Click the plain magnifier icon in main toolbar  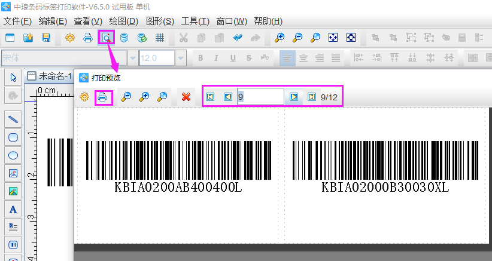[x=315, y=38]
